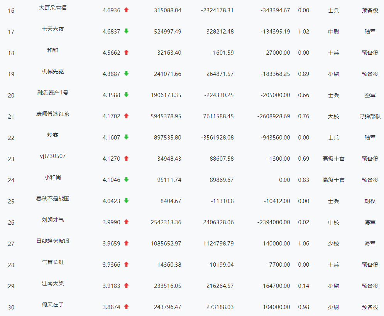Click the rank 中校 in row 26

pos(333,222)
